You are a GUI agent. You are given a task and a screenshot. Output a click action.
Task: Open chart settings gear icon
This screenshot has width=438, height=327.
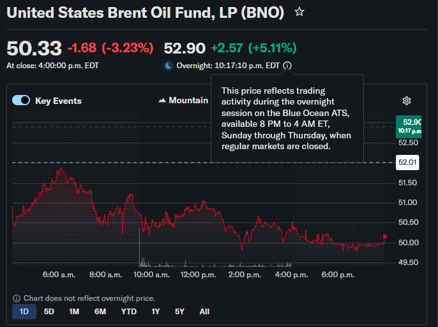407,101
